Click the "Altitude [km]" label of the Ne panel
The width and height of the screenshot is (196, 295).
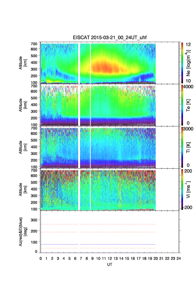pos(23,63)
